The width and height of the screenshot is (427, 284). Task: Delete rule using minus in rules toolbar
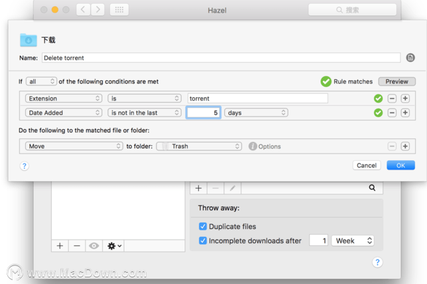coord(215,188)
